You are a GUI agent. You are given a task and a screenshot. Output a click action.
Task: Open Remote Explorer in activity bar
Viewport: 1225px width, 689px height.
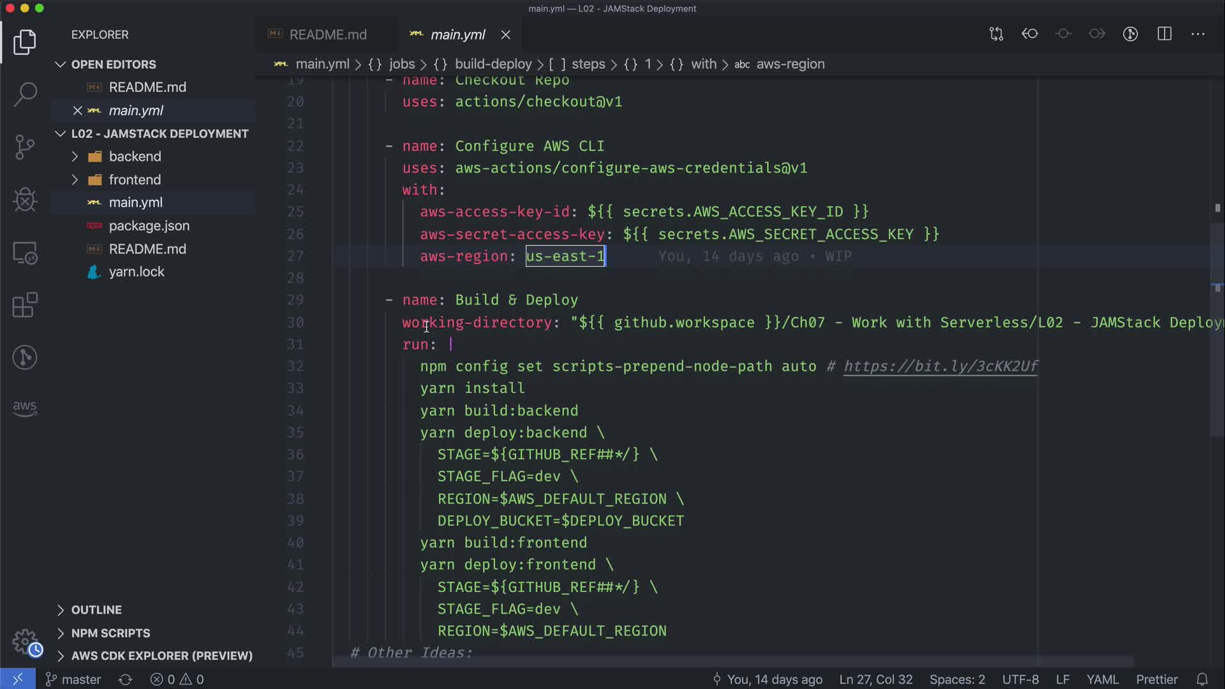click(x=25, y=253)
